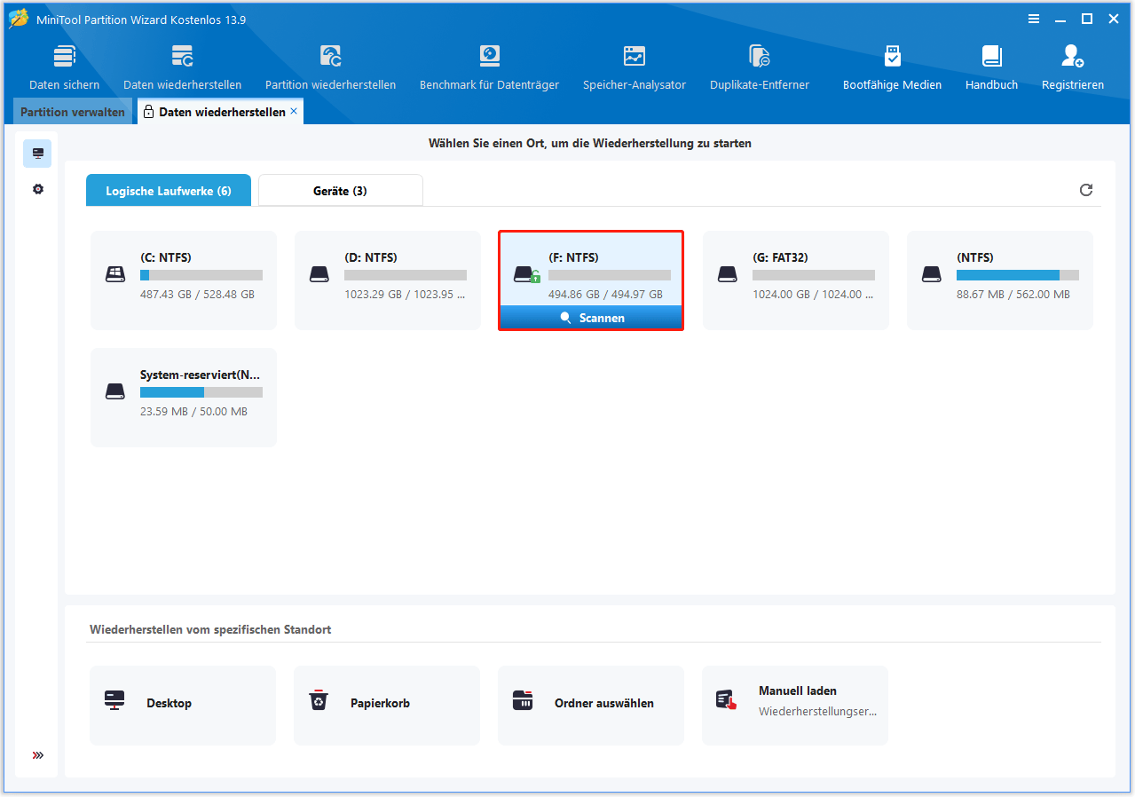
Task: Click C: drive usage bar
Action: click(x=201, y=275)
